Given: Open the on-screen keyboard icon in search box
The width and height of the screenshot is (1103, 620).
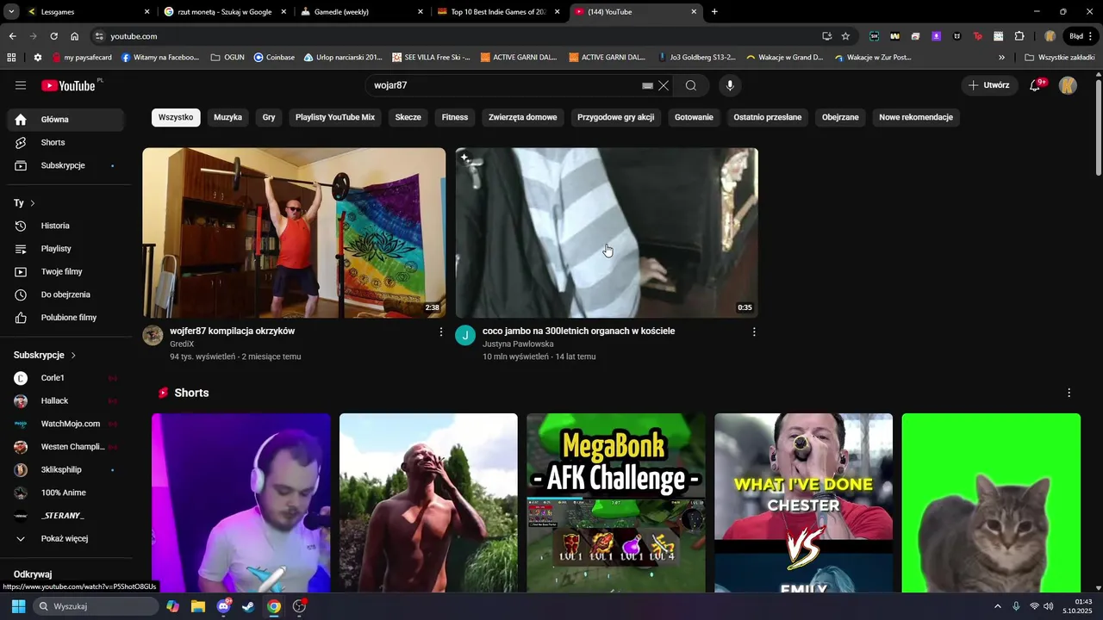Looking at the screenshot, I should click(647, 86).
